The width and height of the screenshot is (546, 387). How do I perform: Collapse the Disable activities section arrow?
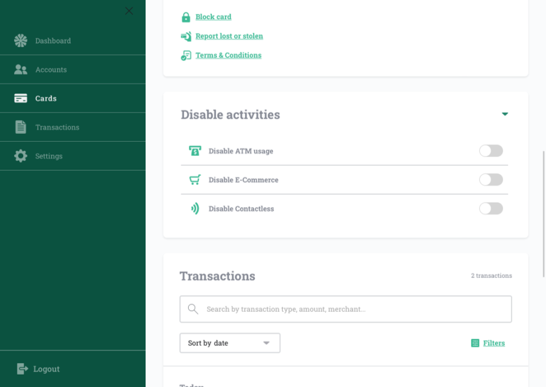505,114
